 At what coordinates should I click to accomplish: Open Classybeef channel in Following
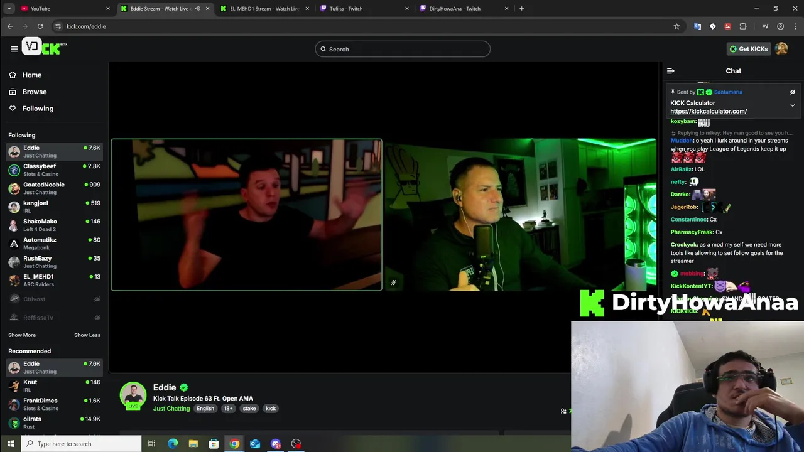click(55, 169)
